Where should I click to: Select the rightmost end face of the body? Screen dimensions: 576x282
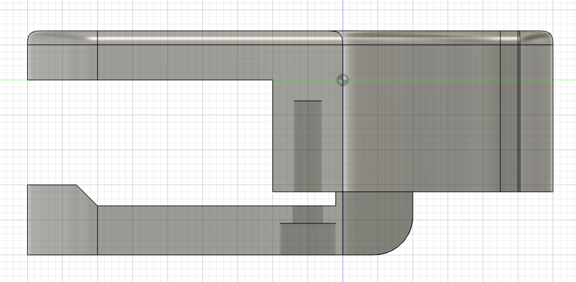[536, 118]
